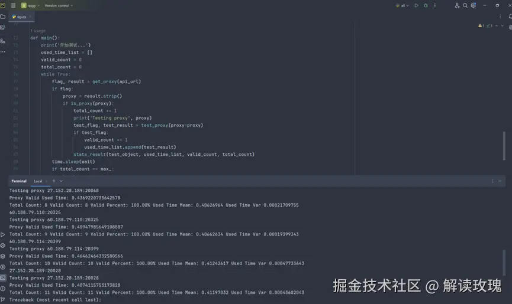
Task: Open the run configuration dropdown
Action: (x=402, y=5)
